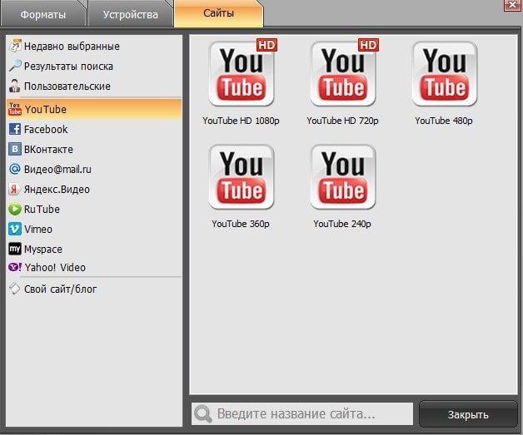Click the YouTube 360p caption
The image size is (523, 435).
point(241,224)
